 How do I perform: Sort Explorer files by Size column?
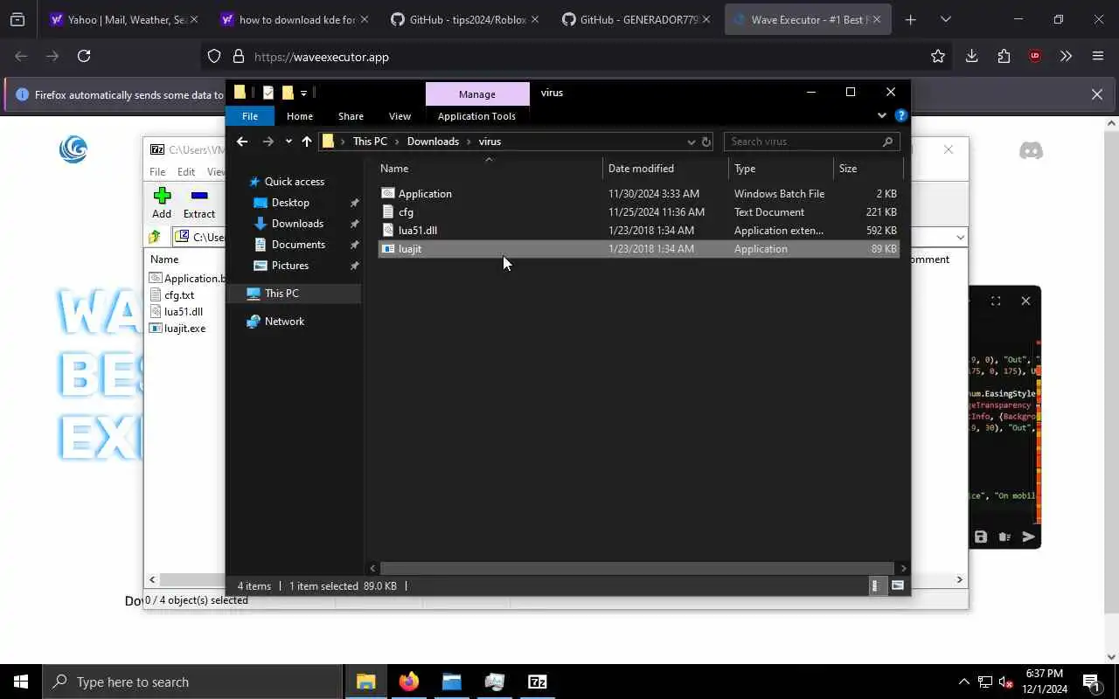coord(867,169)
